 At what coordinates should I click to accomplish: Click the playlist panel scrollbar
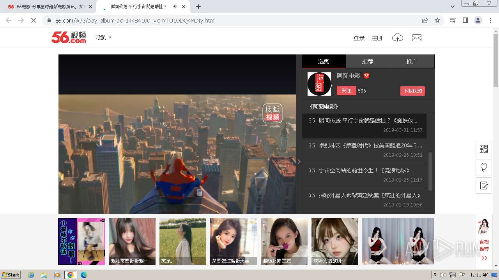click(x=430, y=171)
